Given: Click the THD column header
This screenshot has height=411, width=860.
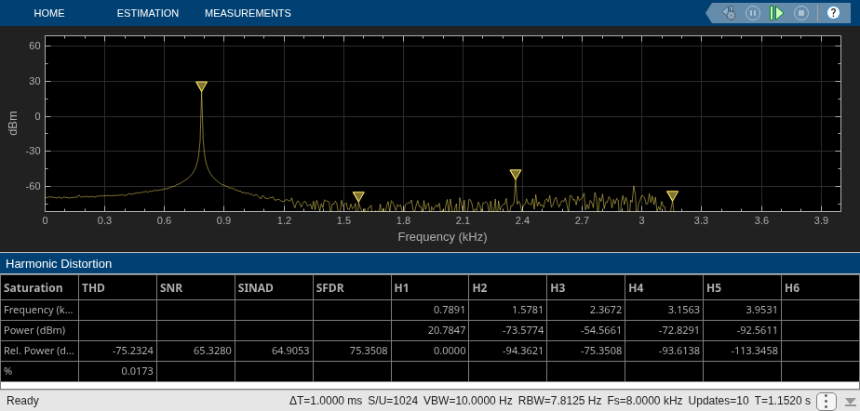Looking at the screenshot, I should pyautogui.click(x=117, y=287).
